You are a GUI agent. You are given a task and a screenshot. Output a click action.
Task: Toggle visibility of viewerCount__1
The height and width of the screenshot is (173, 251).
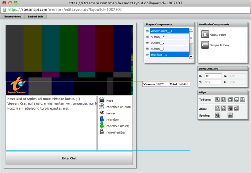coord(147,31)
